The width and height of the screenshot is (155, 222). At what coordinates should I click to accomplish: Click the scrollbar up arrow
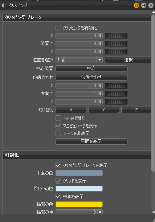(x=153, y=12)
